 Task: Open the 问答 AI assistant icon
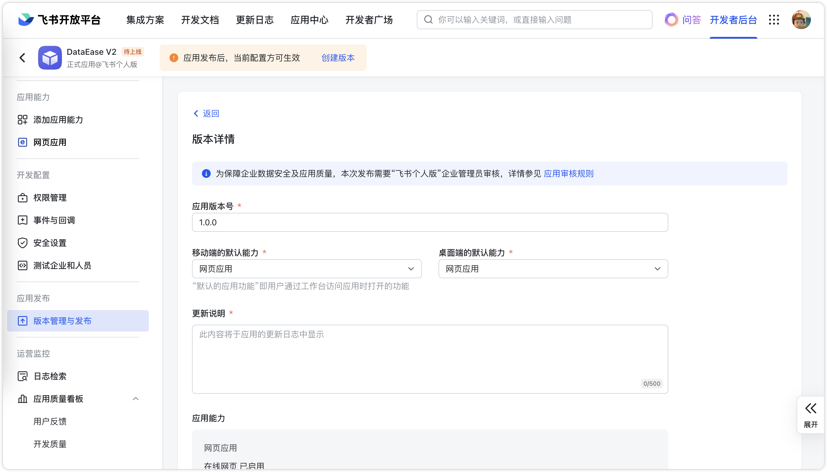[671, 20]
